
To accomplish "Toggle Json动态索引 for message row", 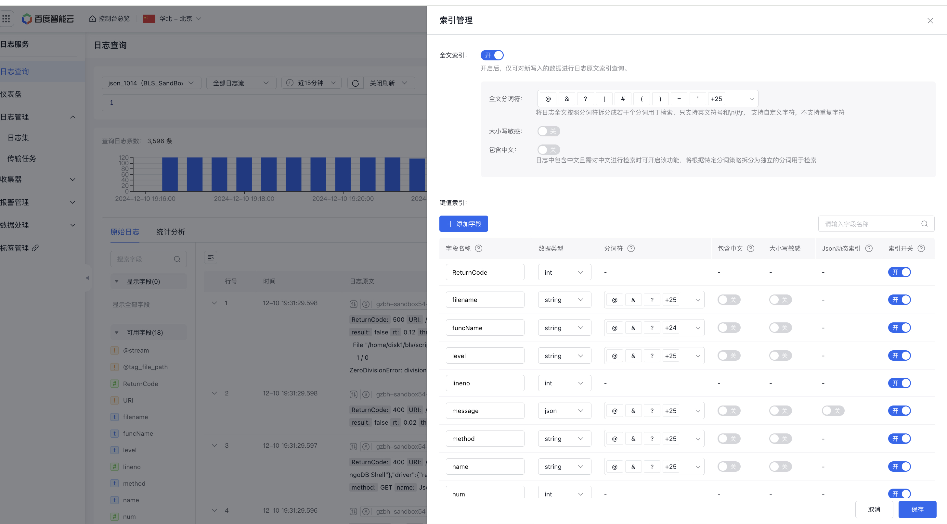I will [833, 411].
